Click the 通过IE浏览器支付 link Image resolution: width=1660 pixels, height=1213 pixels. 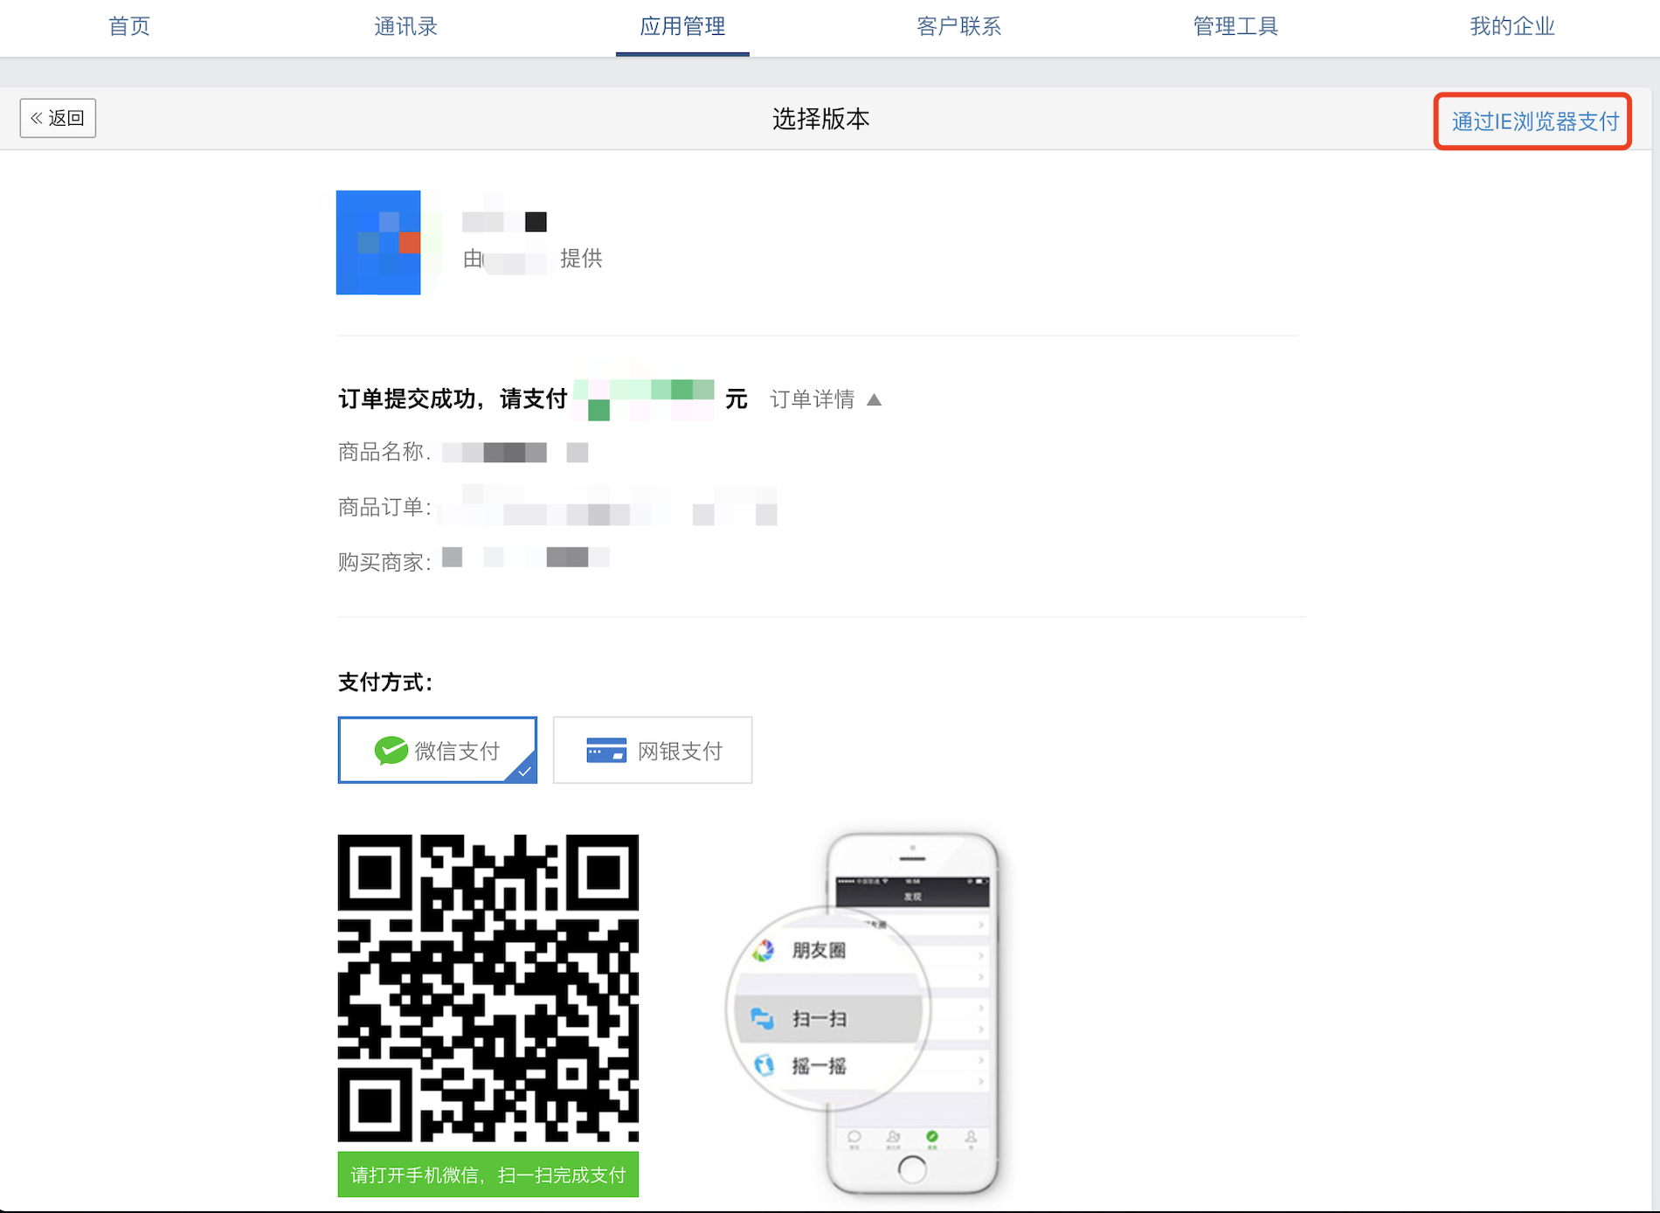click(1534, 121)
